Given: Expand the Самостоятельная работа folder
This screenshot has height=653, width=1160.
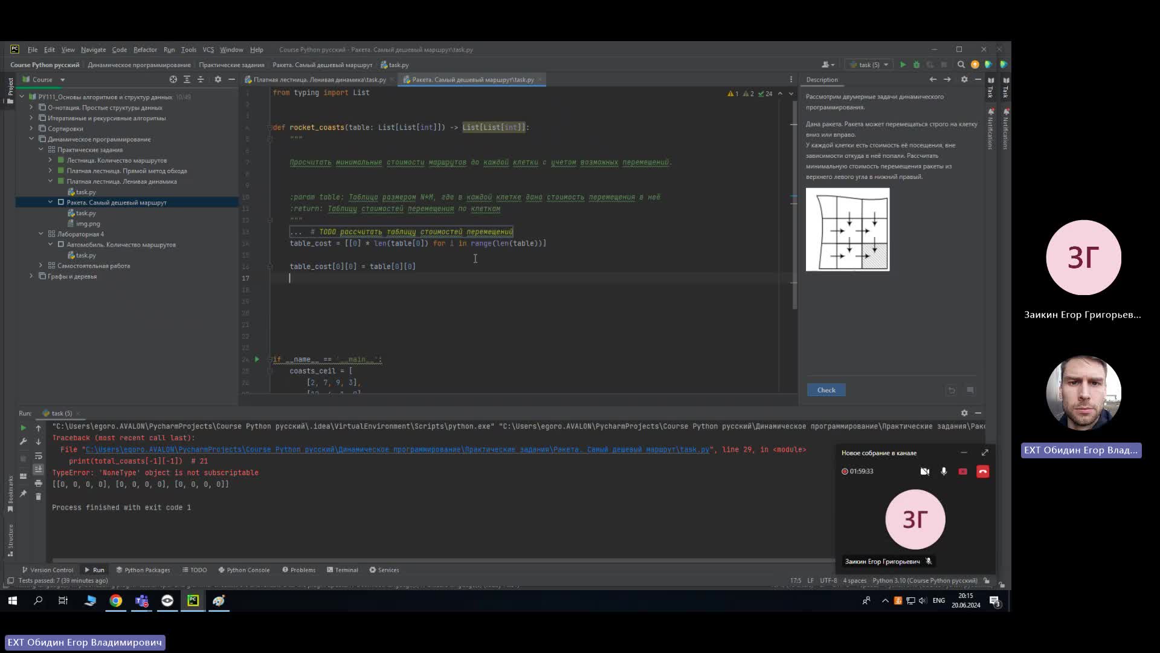Looking at the screenshot, I should click(x=41, y=266).
